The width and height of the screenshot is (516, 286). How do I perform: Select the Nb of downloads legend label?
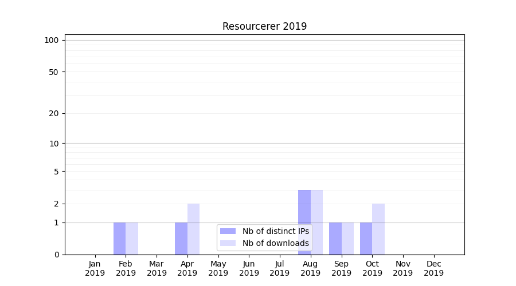pyautogui.click(x=276, y=243)
